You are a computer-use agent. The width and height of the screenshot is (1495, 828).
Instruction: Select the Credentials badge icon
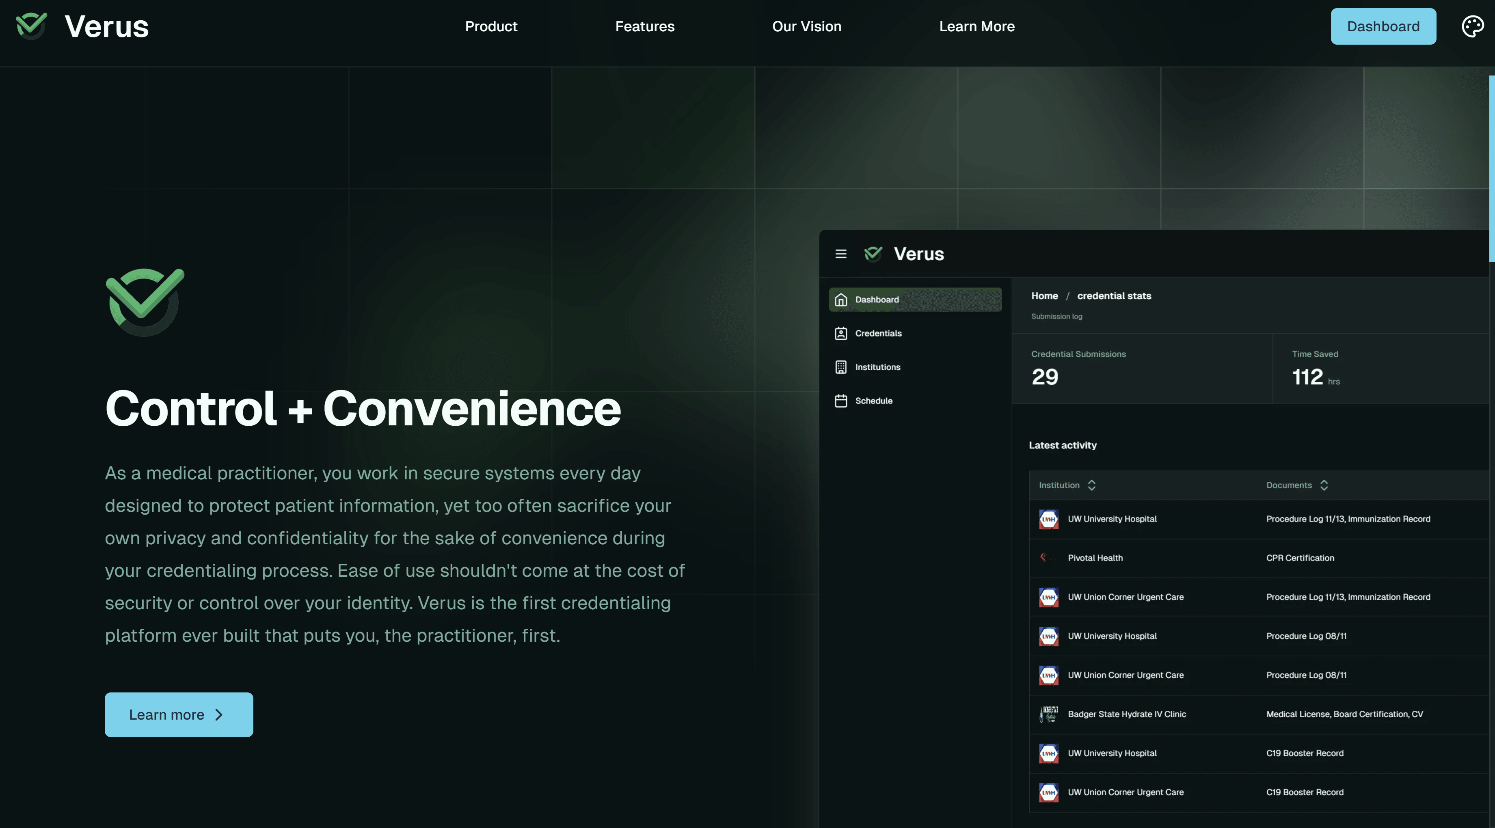click(x=840, y=333)
